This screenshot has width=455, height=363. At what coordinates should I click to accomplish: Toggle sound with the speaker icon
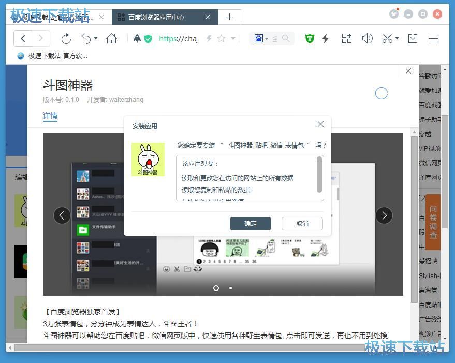(367, 38)
